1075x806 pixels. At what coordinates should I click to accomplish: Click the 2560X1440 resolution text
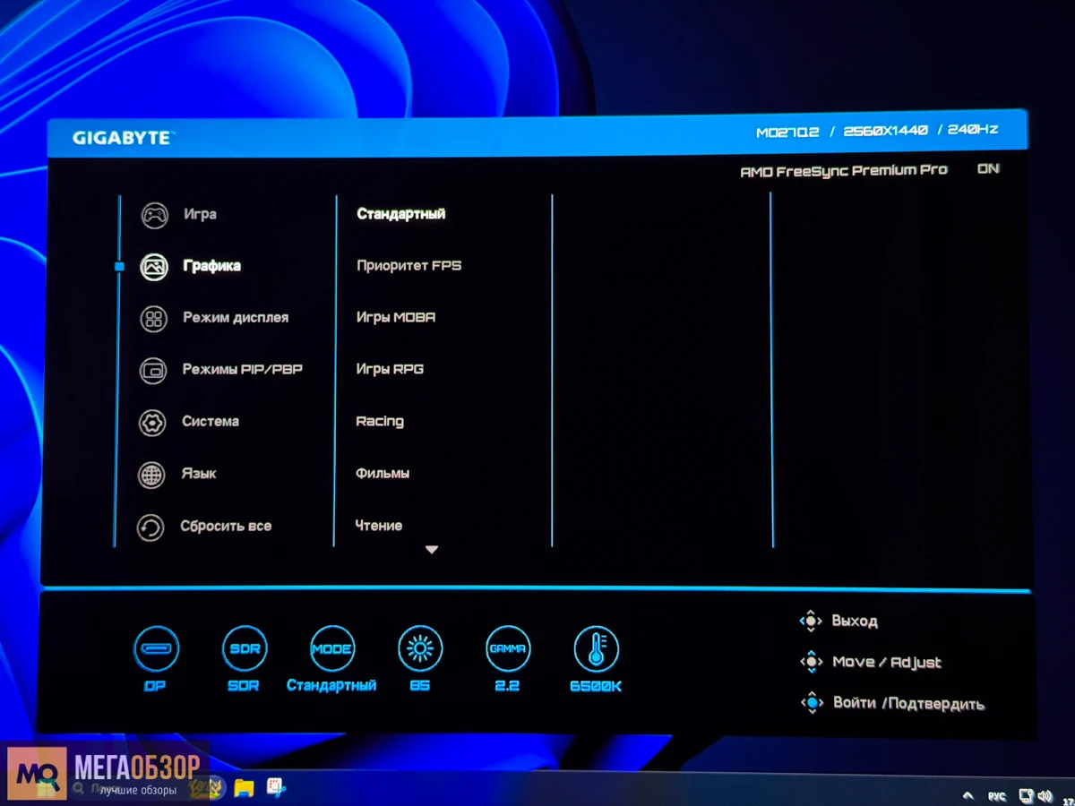pyautogui.click(x=885, y=131)
